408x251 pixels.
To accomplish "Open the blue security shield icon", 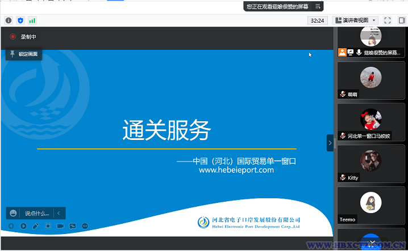I will [x=20, y=20].
